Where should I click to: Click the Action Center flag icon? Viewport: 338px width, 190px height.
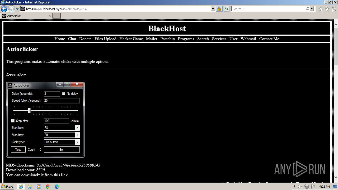tap(313, 187)
